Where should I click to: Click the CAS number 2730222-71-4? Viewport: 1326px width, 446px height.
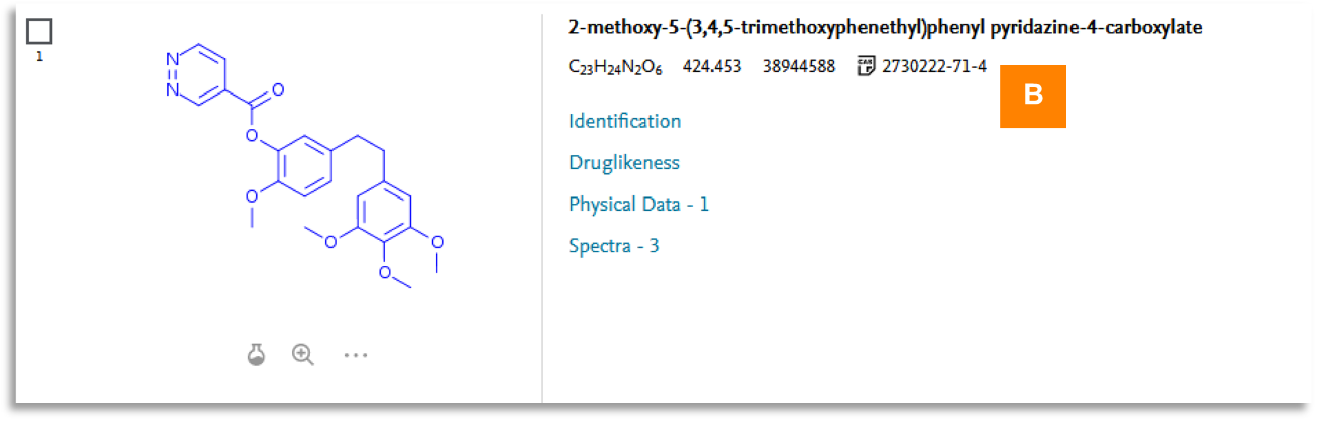tap(934, 66)
